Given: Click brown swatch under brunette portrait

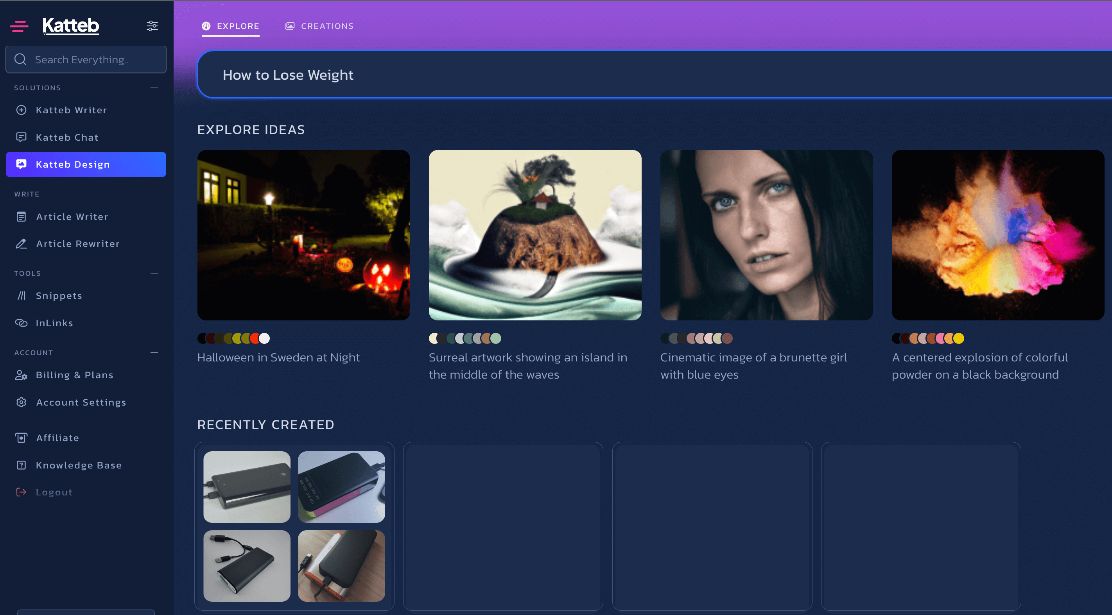Looking at the screenshot, I should tap(727, 338).
